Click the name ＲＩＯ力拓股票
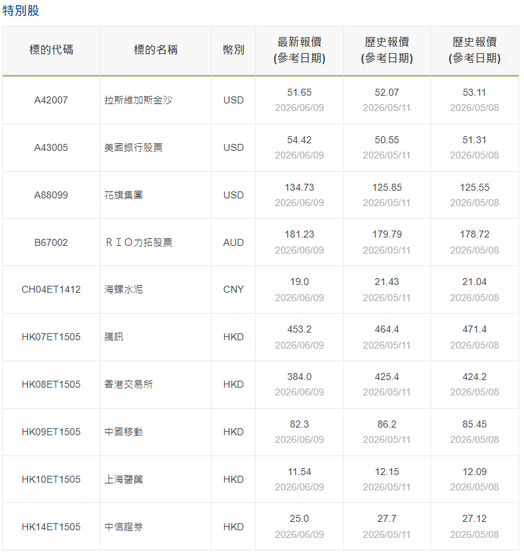 click(x=138, y=242)
